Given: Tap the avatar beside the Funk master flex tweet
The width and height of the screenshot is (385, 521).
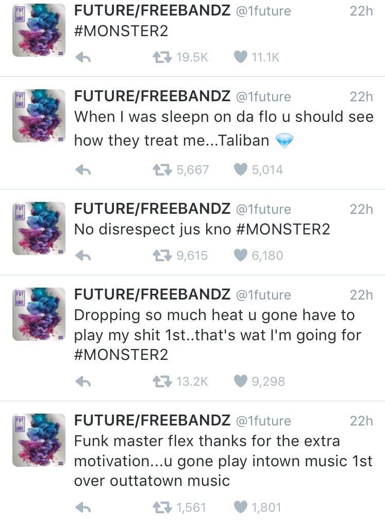Looking at the screenshot, I should (39, 440).
